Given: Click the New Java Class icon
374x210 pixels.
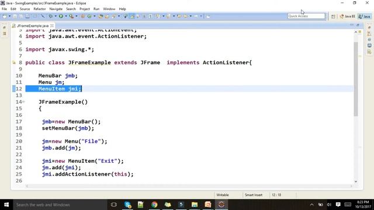Looking at the screenshot, I should (x=89, y=16).
